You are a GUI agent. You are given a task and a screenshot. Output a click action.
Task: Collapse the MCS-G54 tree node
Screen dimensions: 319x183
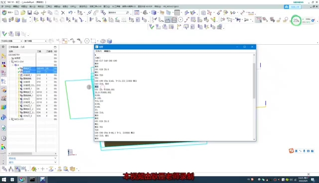tap(9, 62)
